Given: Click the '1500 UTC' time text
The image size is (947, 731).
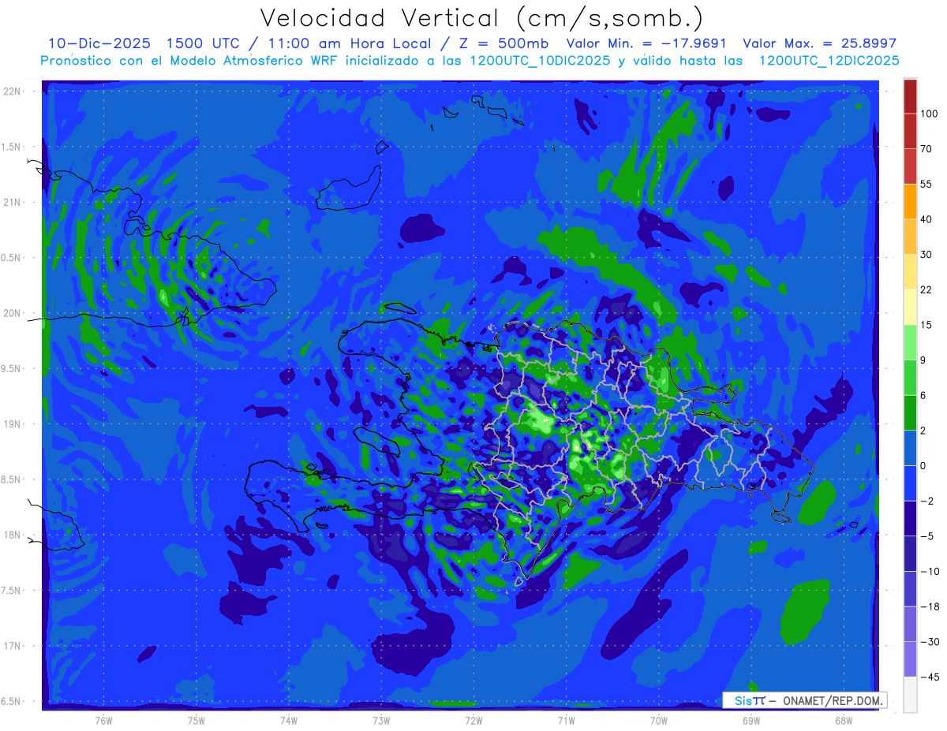Looking at the screenshot, I should 205,43.
